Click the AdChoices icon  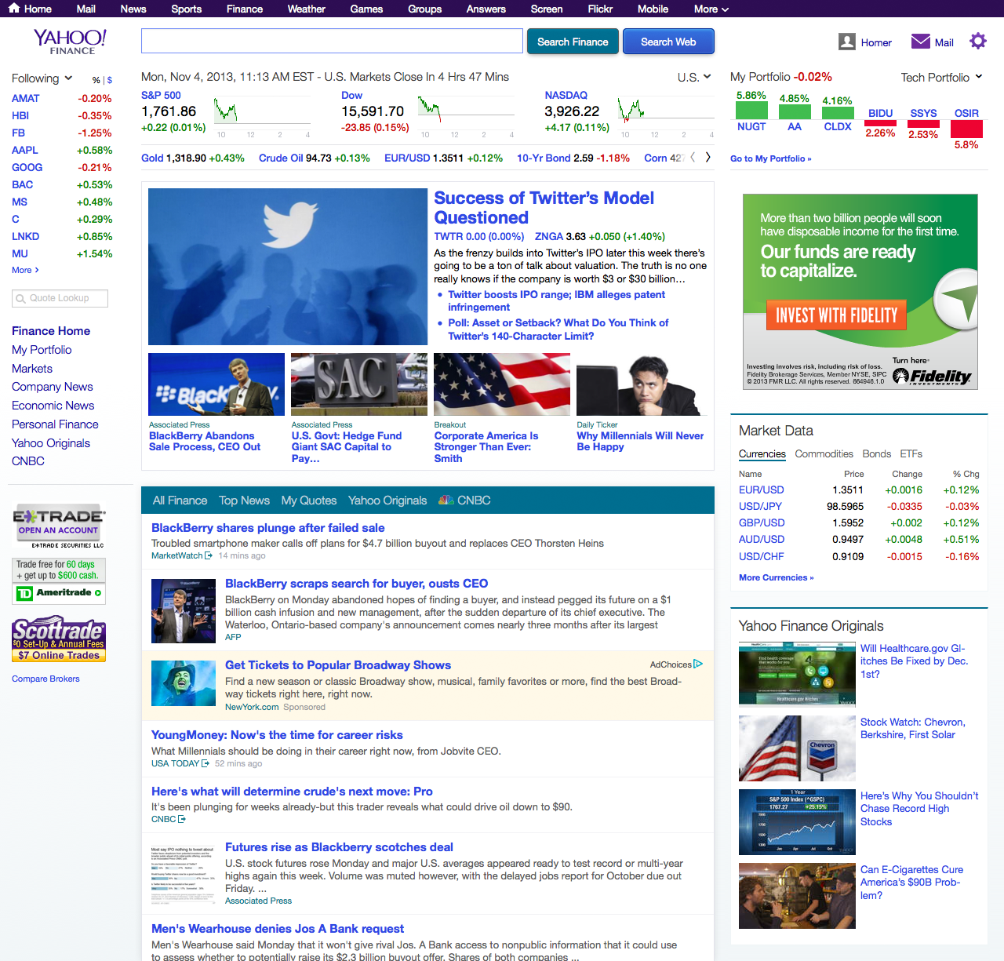(x=698, y=664)
